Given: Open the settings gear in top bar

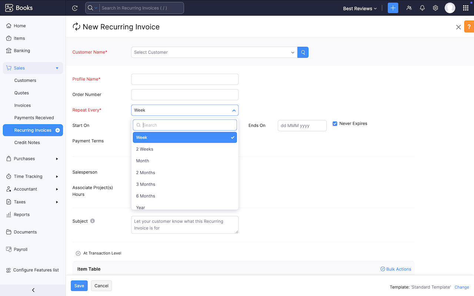Looking at the screenshot, I should [435, 8].
